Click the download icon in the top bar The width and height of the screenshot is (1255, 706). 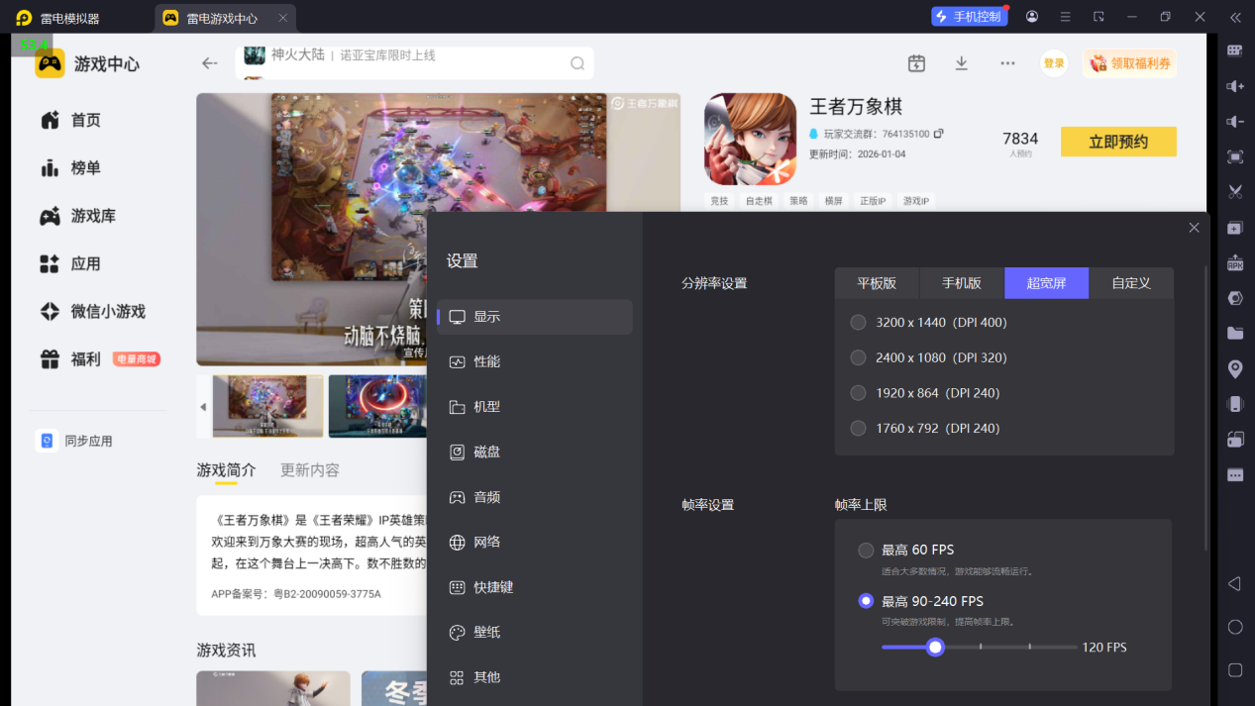(961, 62)
